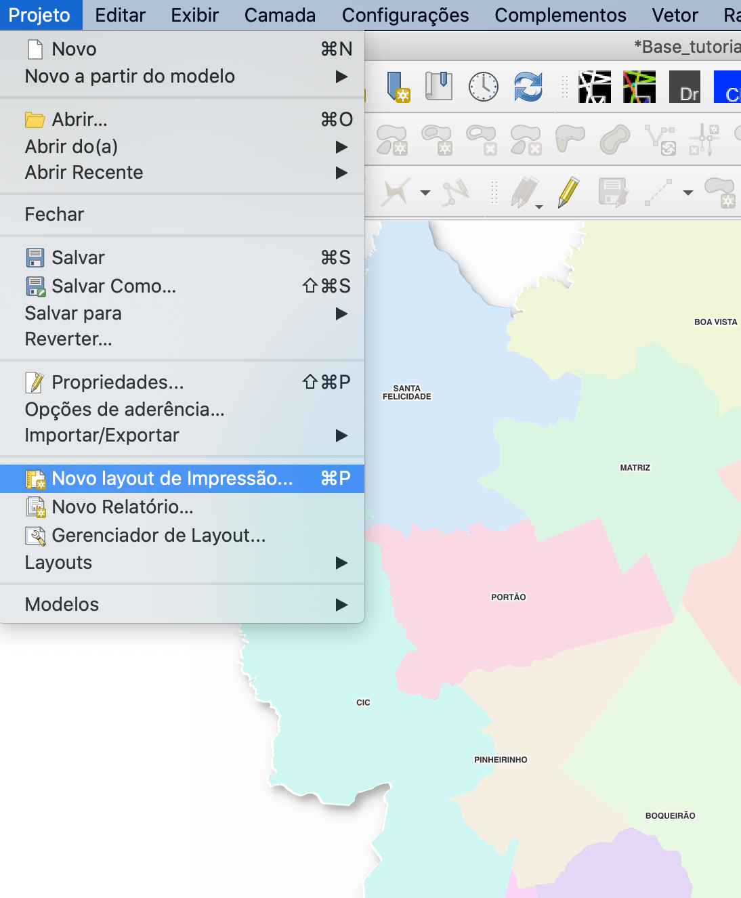The width and height of the screenshot is (741, 898).
Task: Click the blue C toolbar icon
Action: pyautogui.click(x=730, y=87)
